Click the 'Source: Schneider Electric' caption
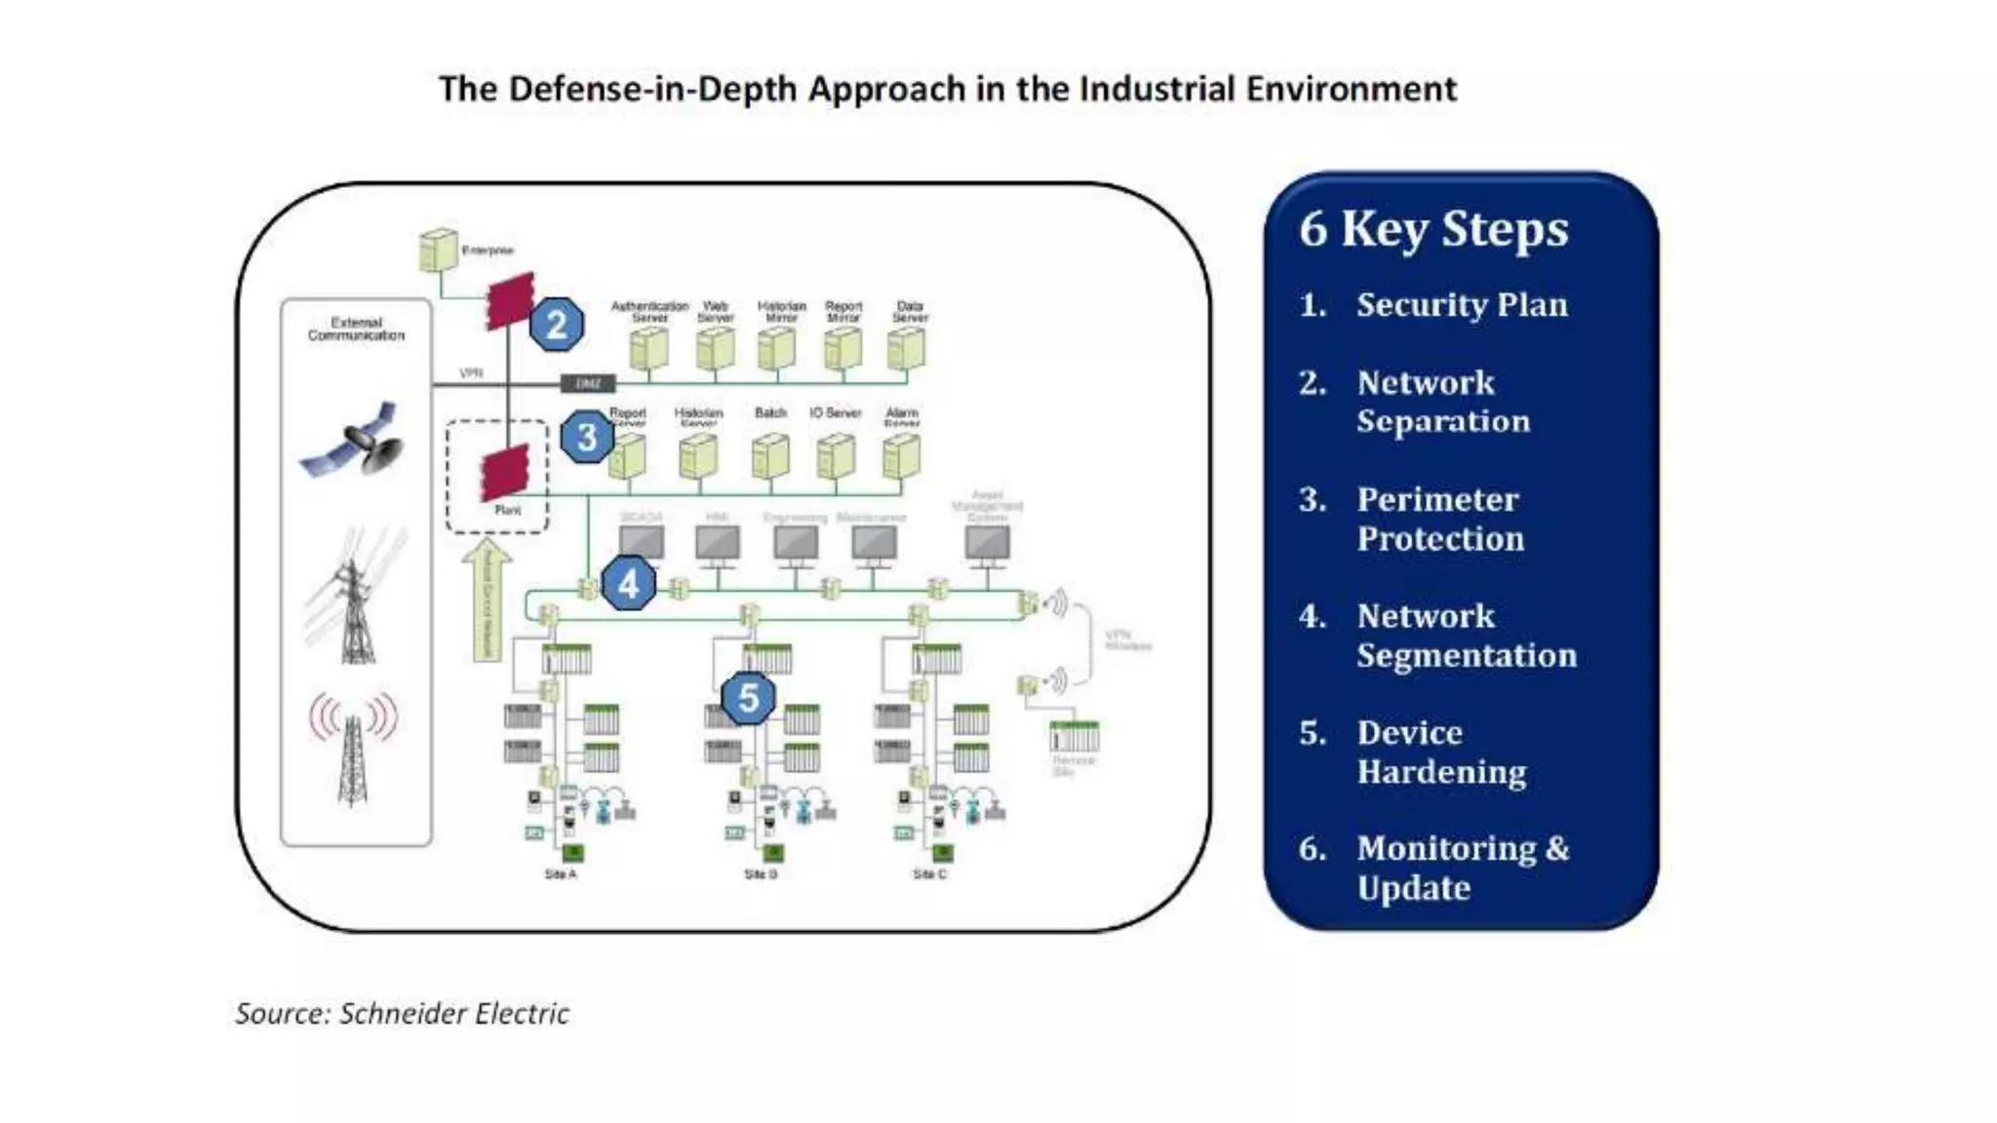The height and width of the screenshot is (1123, 1997). (x=402, y=1014)
